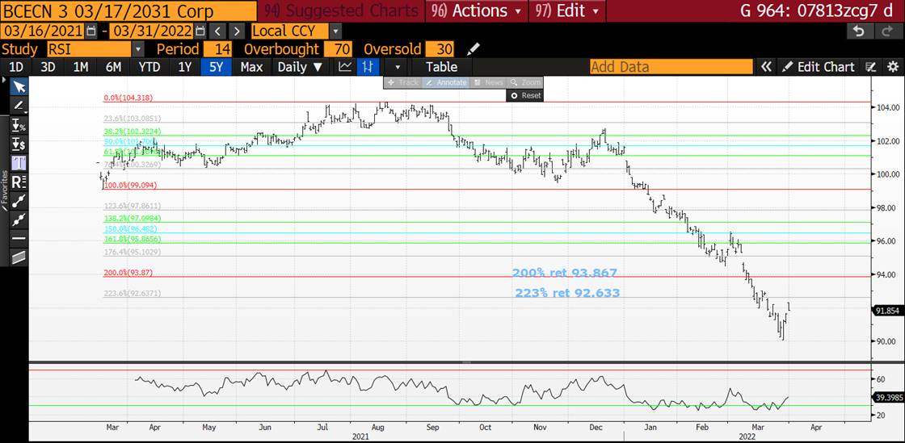
Task: Open end date calendar picker
Action: (x=200, y=31)
